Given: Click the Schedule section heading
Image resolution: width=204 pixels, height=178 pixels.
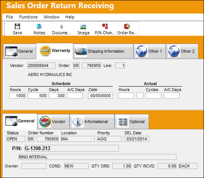Looking at the screenshot, I should point(61,84).
